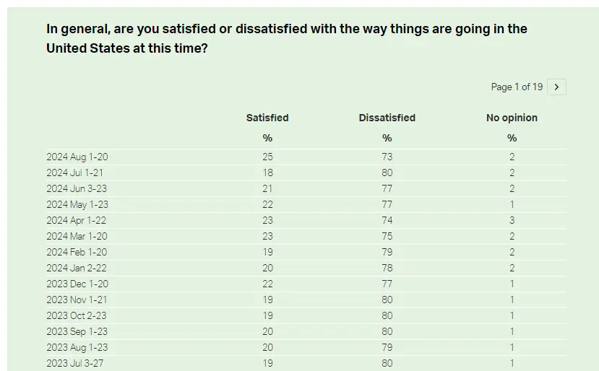The width and height of the screenshot is (599, 371).
Task: Click the 2024 Mar 1-20 date
Action: click(x=77, y=236)
